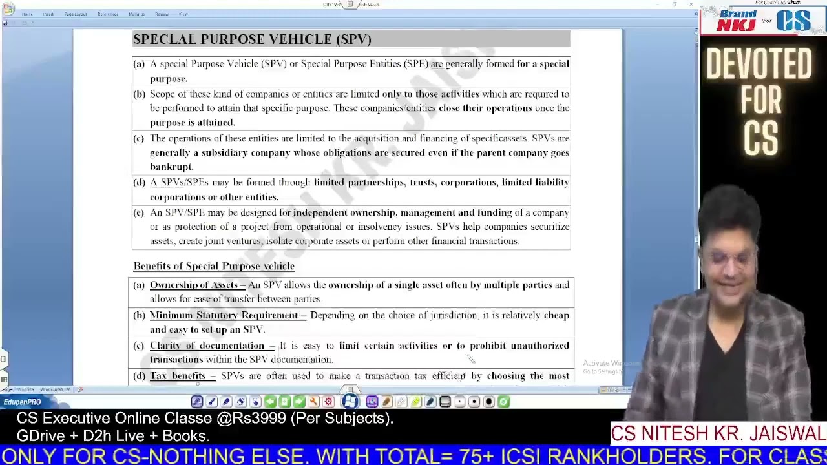Screen dimensions: 827x465
Task: Click the bold text 'only to those activities'
Action: tap(430, 94)
